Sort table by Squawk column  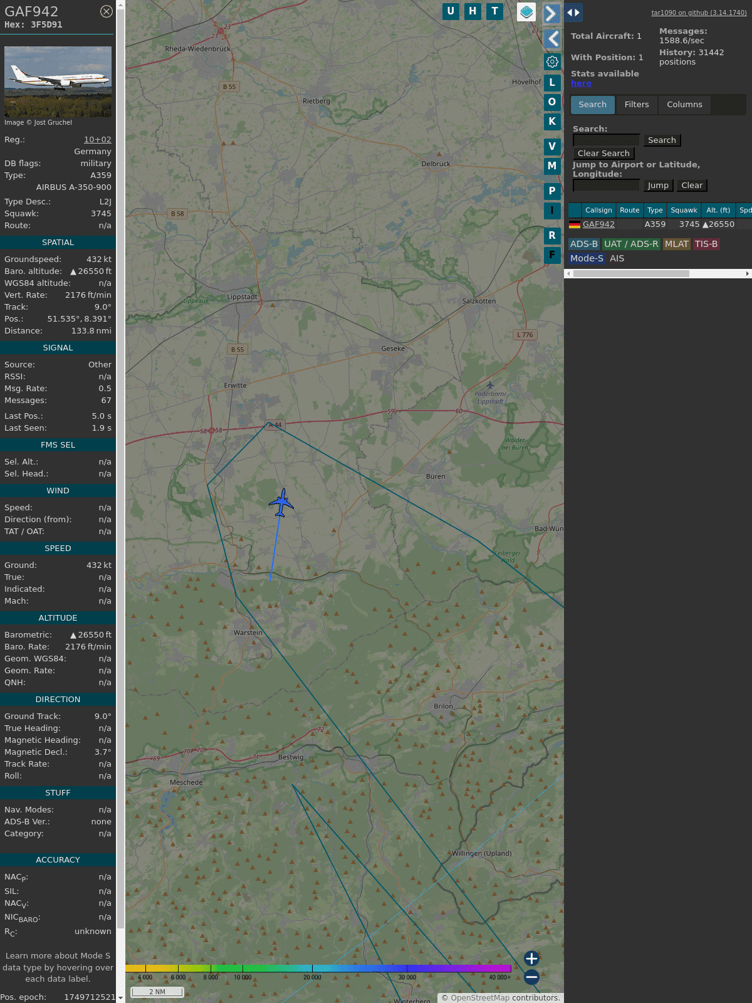(684, 211)
